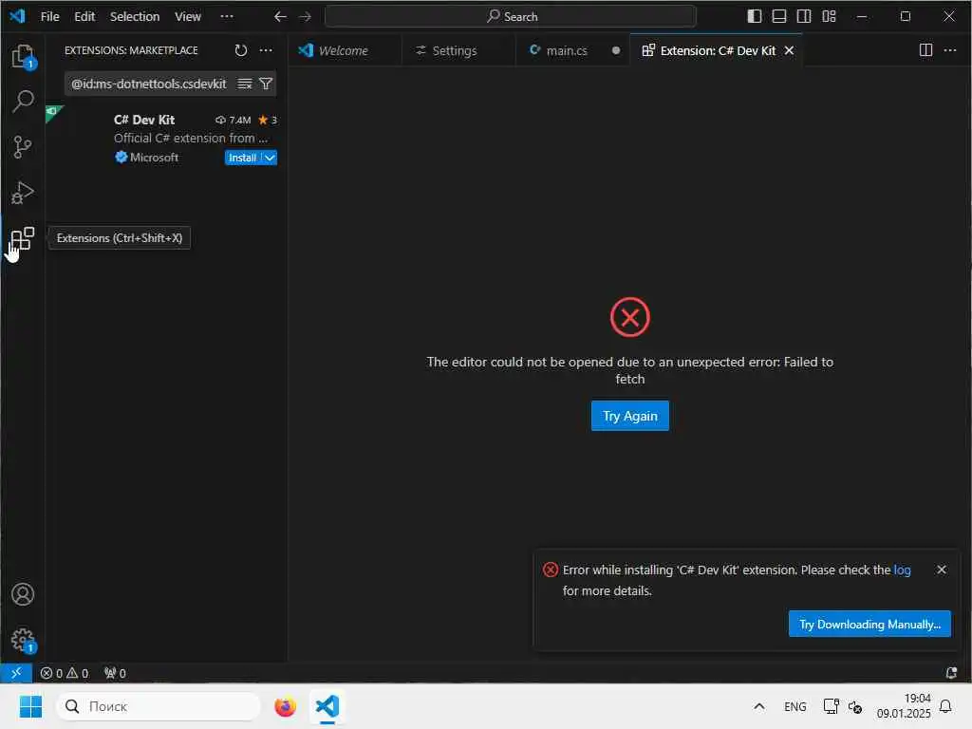Open network status tray icon

click(x=831, y=706)
